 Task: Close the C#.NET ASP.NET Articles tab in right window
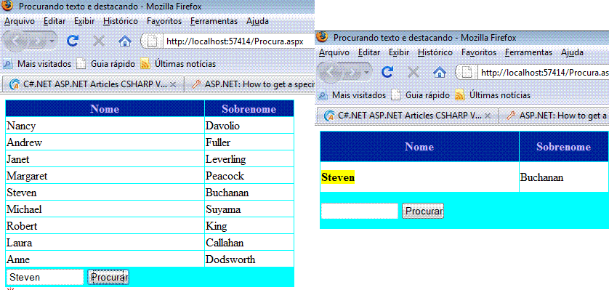[x=488, y=116]
